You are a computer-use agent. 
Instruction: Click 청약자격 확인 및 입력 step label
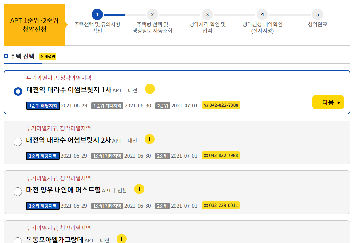click(207, 27)
